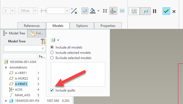The height and width of the screenshot is (104, 183).
Task: Open the model type dropdown arrow
Action: tap(58, 40)
